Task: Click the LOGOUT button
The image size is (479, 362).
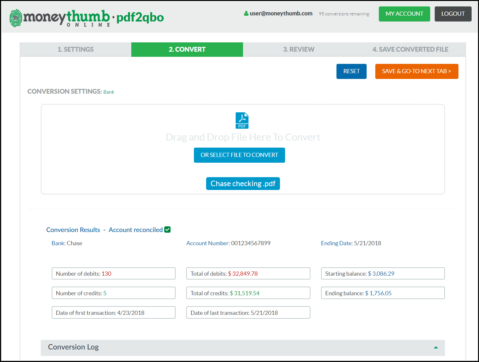Action: (453, 14)
